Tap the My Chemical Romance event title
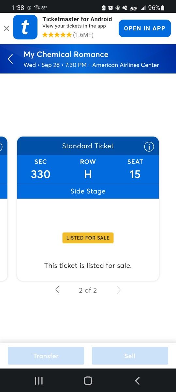This screenshot has height=392, width=176. [66, 55]
